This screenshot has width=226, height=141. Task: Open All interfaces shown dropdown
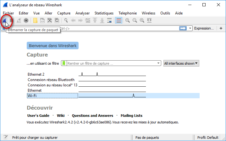pyautogui.click(x=181, y=63)
